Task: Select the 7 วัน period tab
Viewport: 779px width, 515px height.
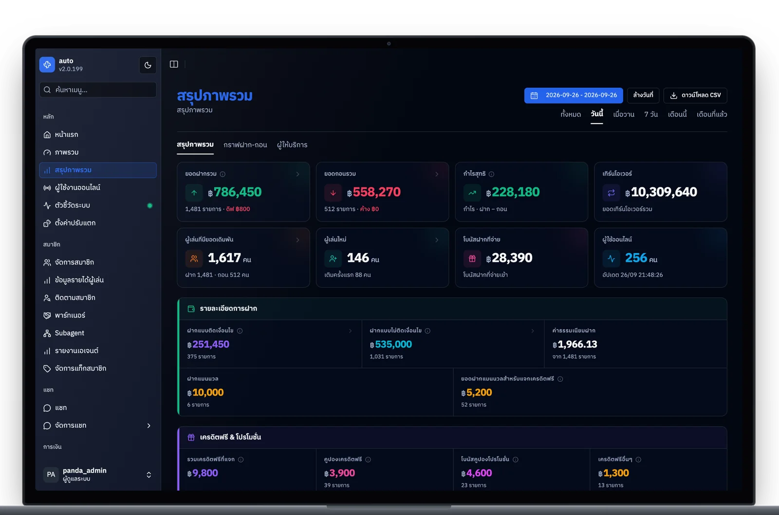Action: click(x=651, y=114)
